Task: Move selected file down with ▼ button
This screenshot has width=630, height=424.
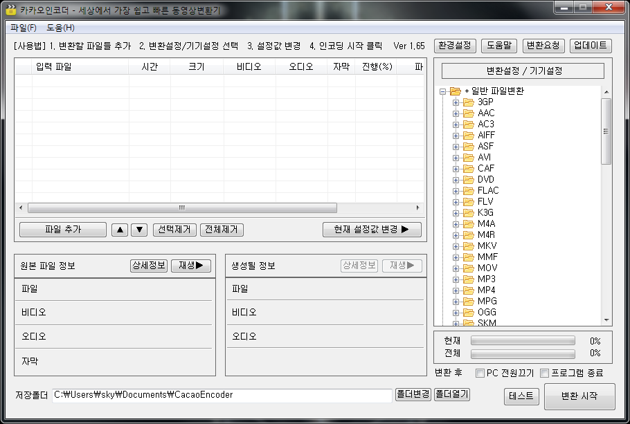Action: 139,230
